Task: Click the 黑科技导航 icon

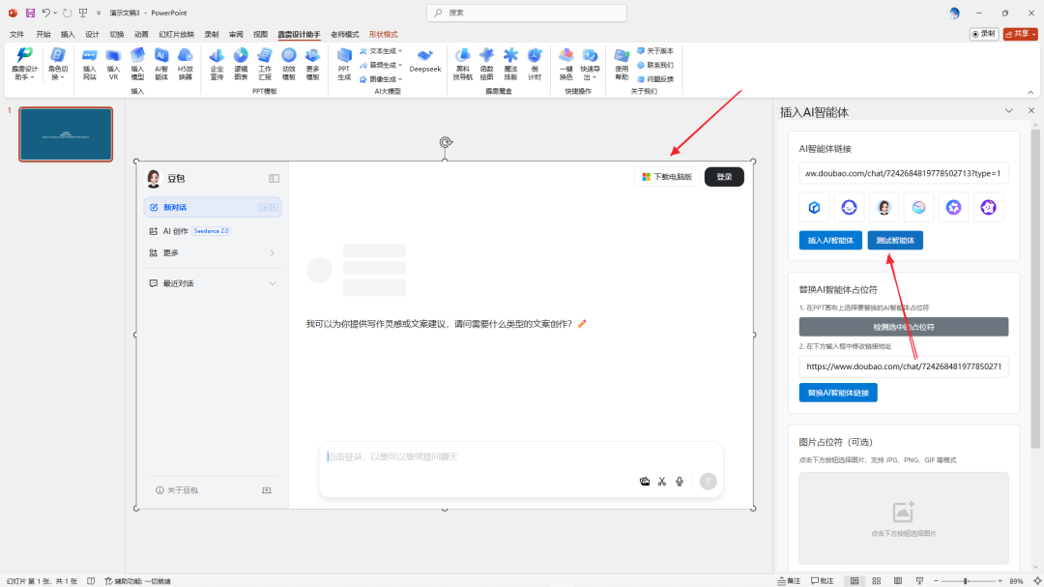Action: tap(463, 64)
